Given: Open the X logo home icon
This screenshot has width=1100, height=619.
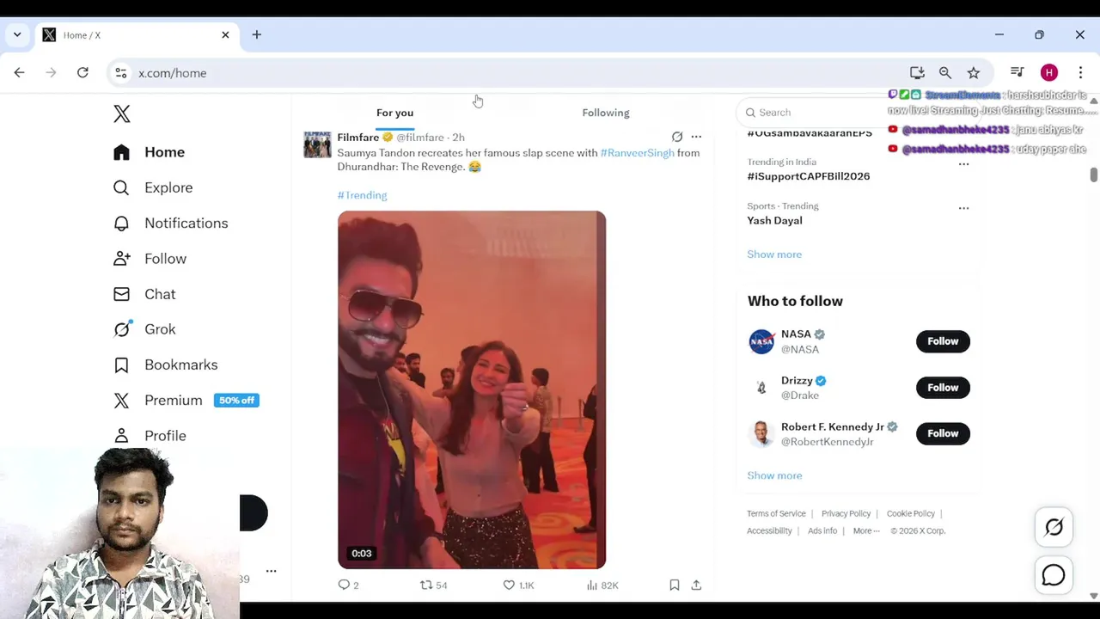Looking at the screenshot, I should (x=122, y=113).
